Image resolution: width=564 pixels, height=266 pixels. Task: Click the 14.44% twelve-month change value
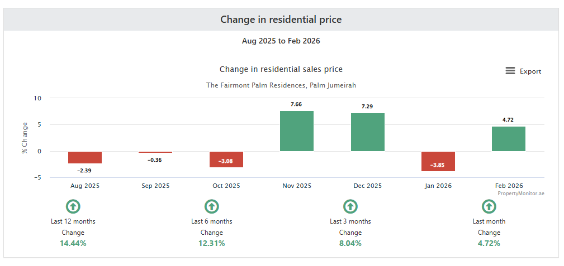click(x=73, y=243)
